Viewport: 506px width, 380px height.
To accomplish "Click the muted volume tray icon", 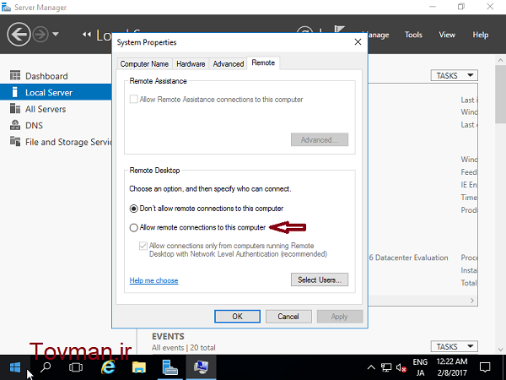I will coord(401,367).
